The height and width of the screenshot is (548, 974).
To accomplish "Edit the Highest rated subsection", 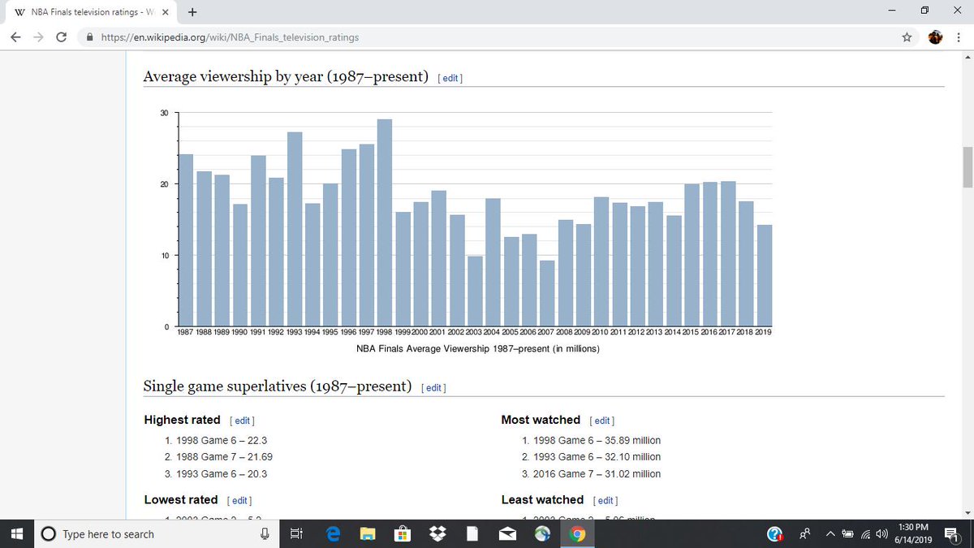I will [x=241, y=421].
